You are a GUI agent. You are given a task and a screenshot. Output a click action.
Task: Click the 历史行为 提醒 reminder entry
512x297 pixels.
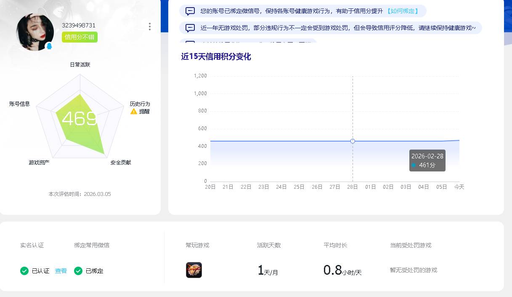(x=140, y=107)
